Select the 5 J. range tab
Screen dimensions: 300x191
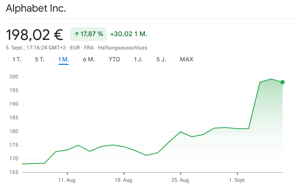[161, 59]
